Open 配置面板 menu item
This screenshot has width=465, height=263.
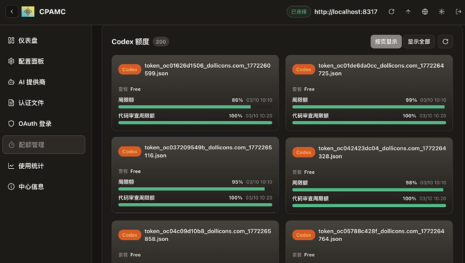click(44, 61)
